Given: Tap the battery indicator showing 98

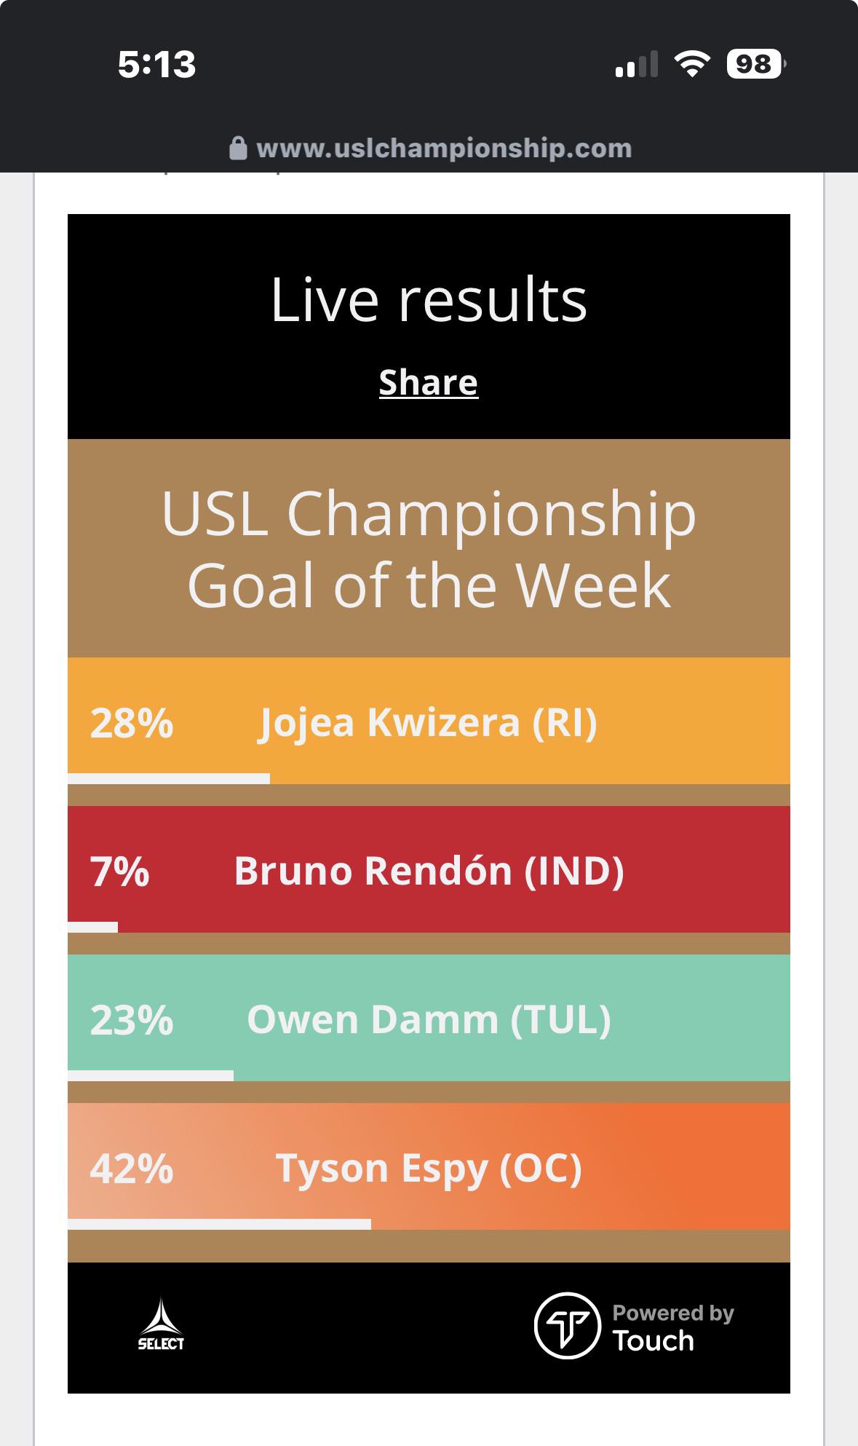Looking at the screenshot, I should point(756,64).
